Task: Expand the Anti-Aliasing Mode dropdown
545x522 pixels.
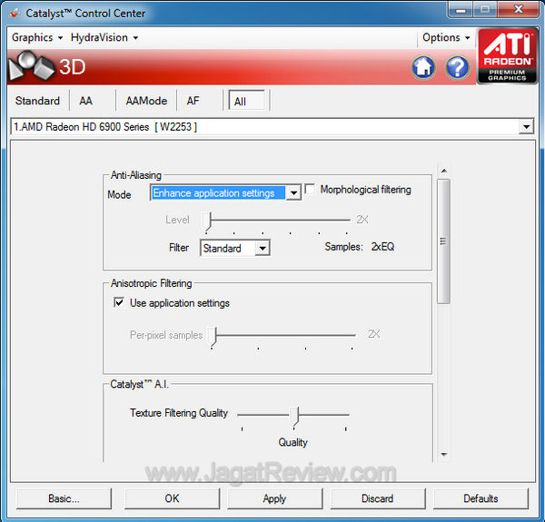Action: [x=293, y=193]
